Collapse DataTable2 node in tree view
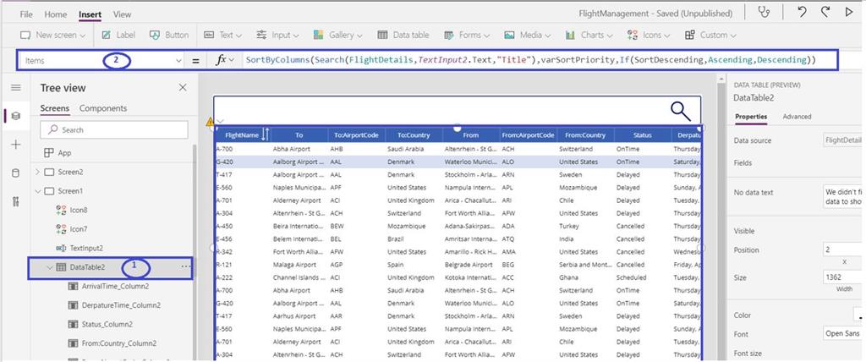Viewport: 866px width, 362px height. pyautogui.click(x=50, y=267)
